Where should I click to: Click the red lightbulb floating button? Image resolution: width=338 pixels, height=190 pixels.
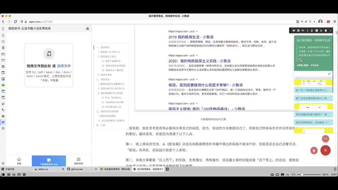coord(314,150)
